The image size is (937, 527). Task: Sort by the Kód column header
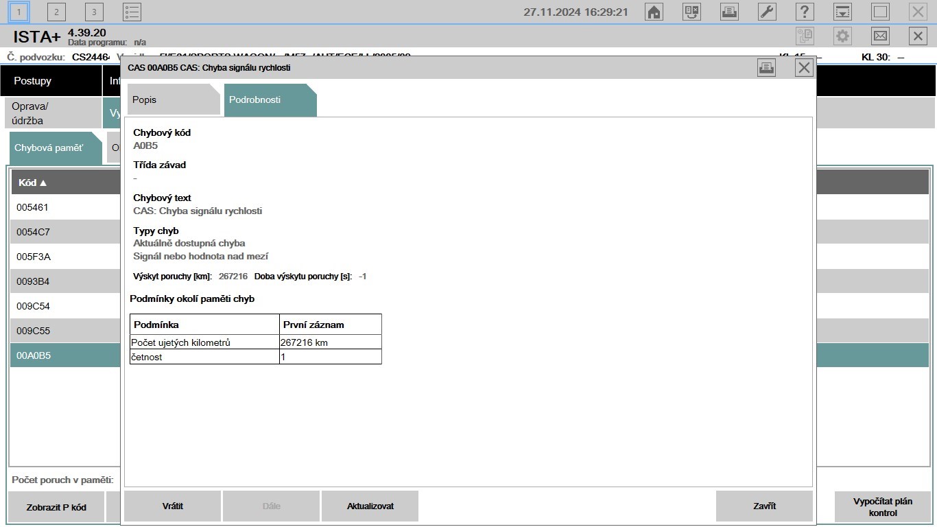tap(33, 183)
